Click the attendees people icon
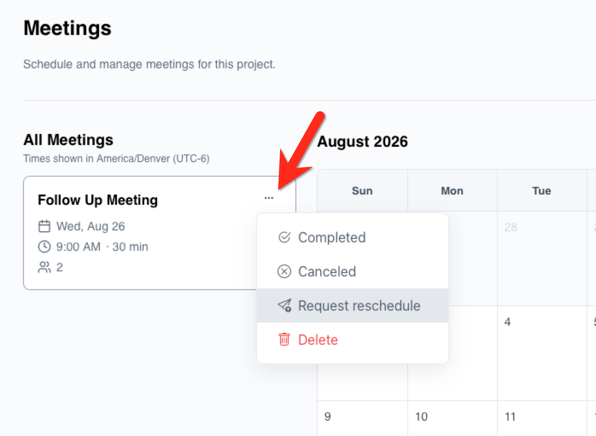 click(44, 267)
